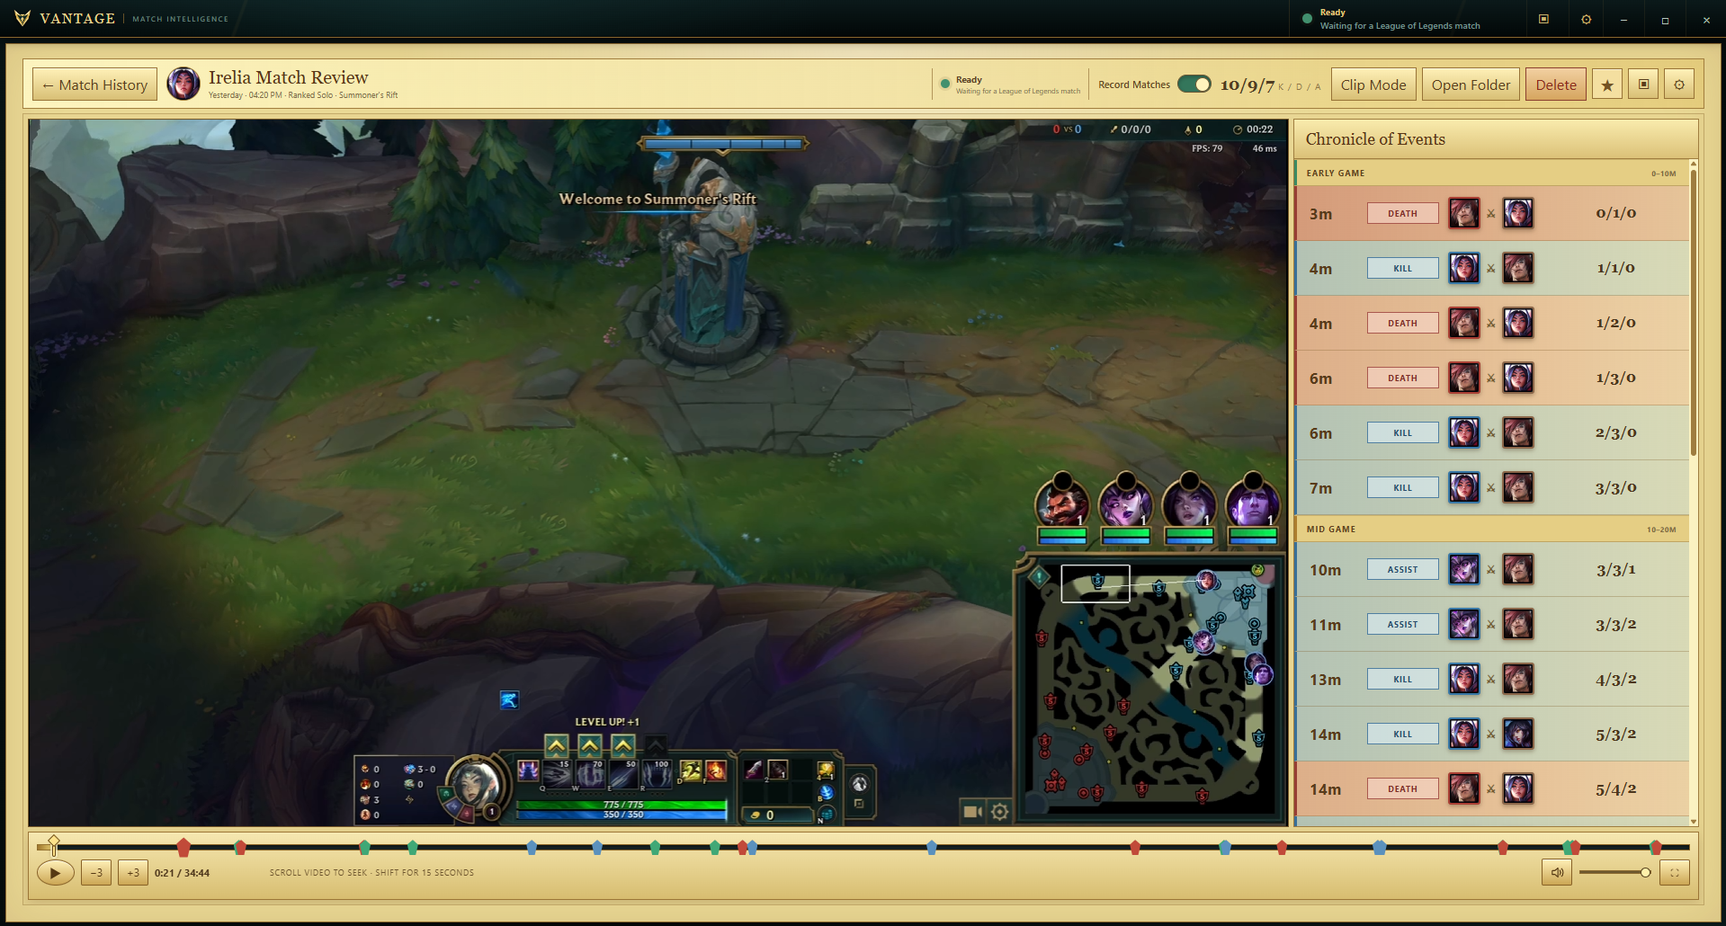Click the R ultimate ability icon
Image resolution: width=1726 pixels, height=926 pixels.
[658, 772]
